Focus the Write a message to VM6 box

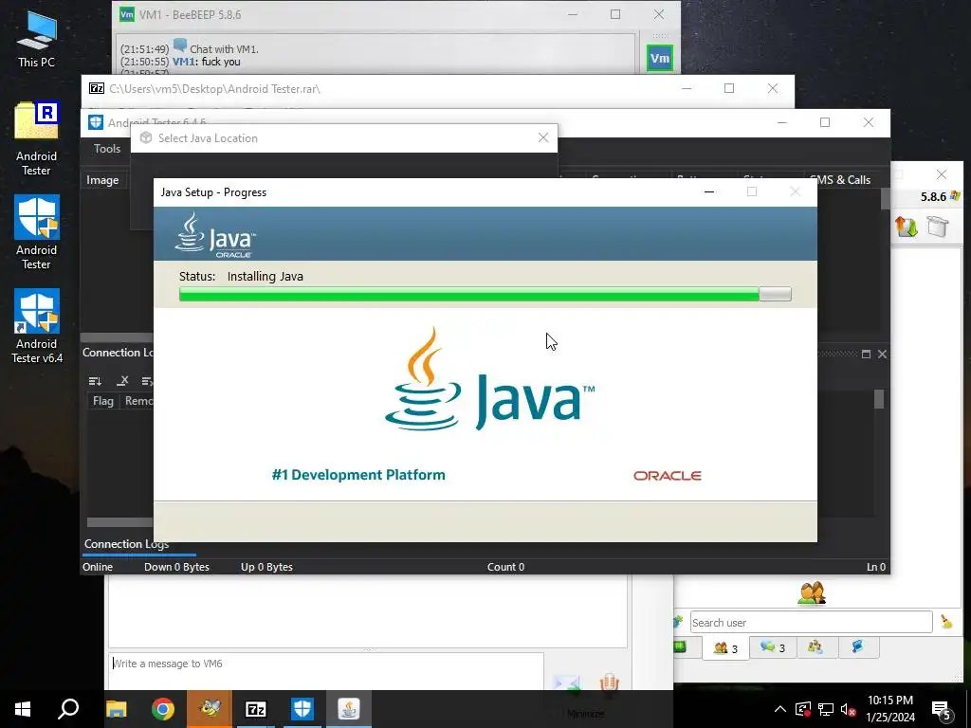coord(326,671)
